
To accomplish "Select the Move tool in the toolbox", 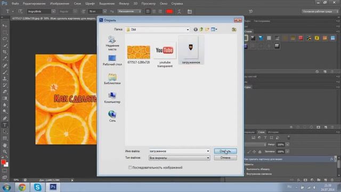I will coord(5,26).
